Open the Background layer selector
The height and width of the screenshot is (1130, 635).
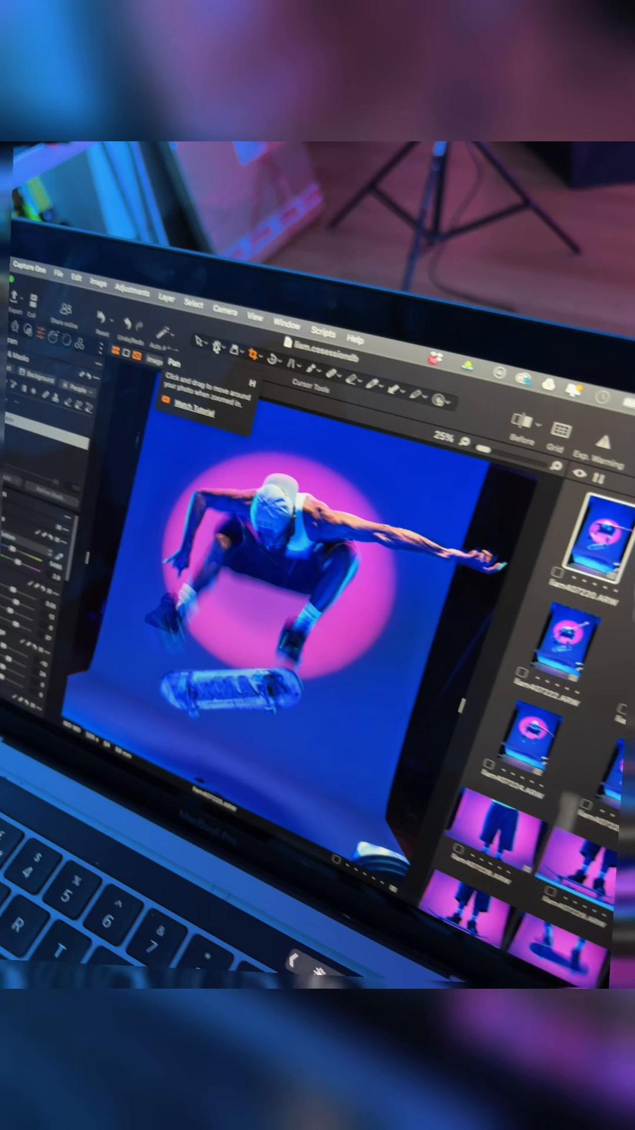pos(36,375)
